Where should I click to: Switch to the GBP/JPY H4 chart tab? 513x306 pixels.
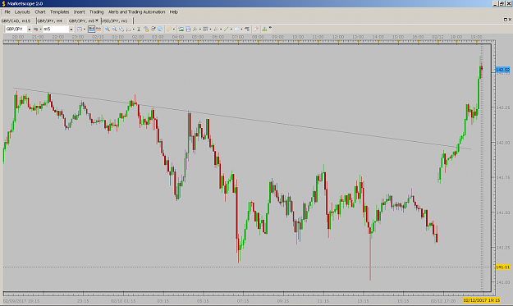pyautogui.click(x=50, y=21)
